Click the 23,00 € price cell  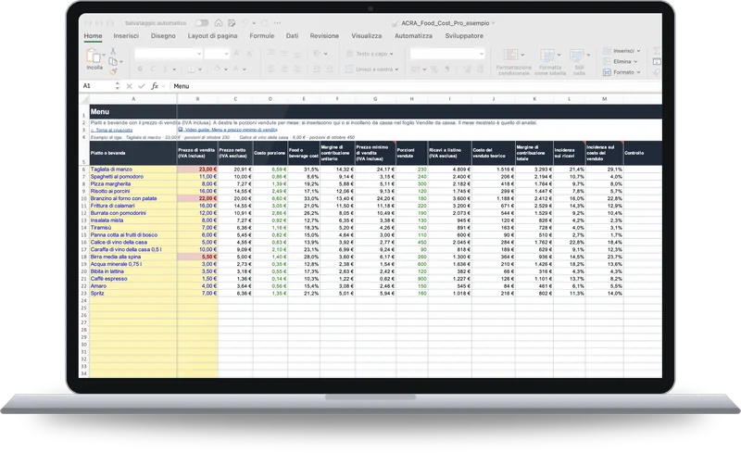click(x=197, y=169)
